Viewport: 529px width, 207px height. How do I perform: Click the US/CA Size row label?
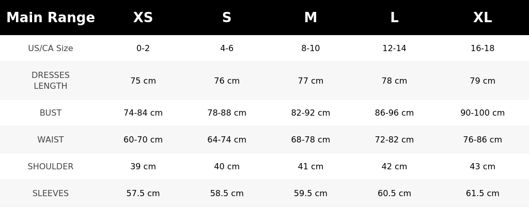pos(51,48)
